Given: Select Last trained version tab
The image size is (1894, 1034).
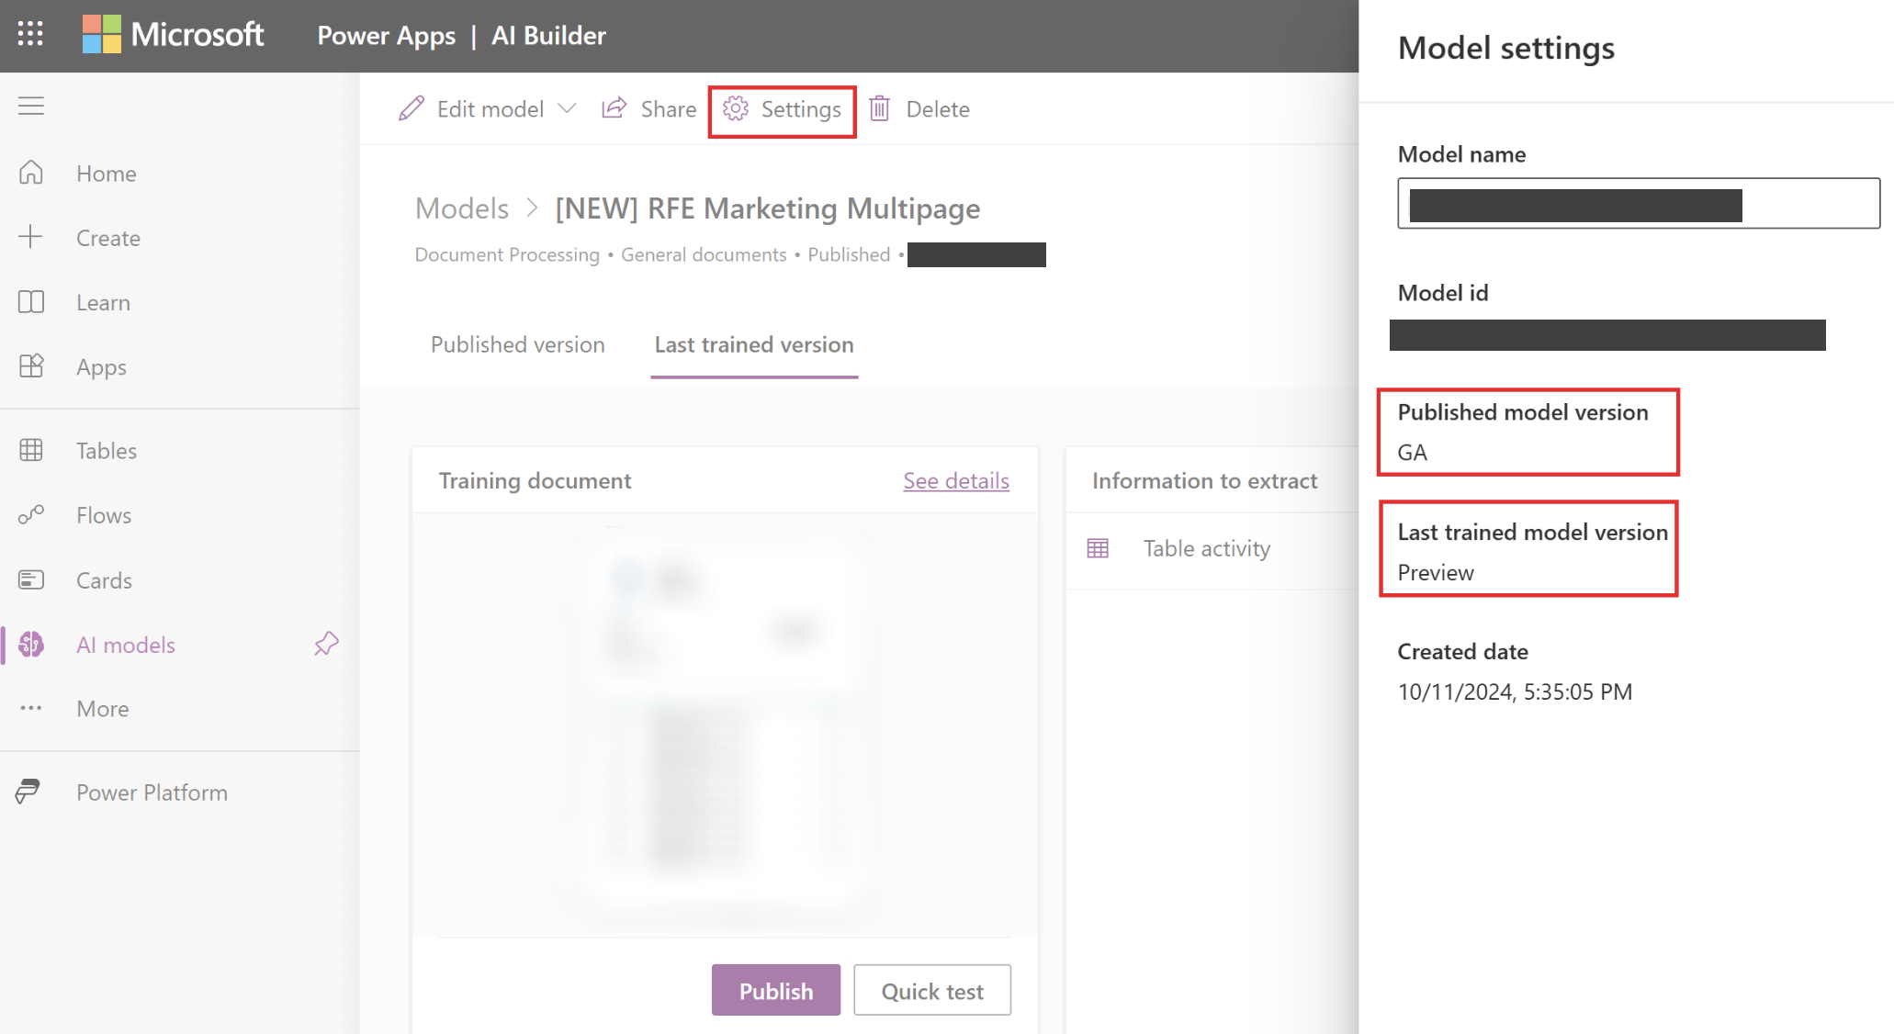Looking at the screenshot, I should 754,343.
